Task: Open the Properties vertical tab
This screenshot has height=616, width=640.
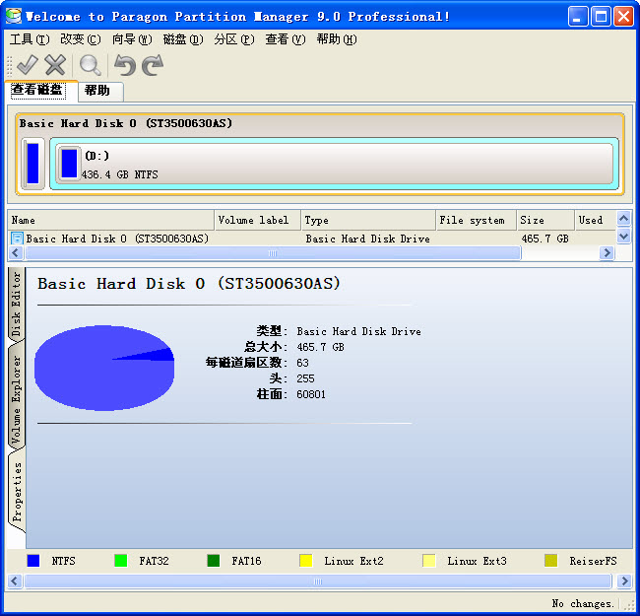Action: [x=17, y=492]
